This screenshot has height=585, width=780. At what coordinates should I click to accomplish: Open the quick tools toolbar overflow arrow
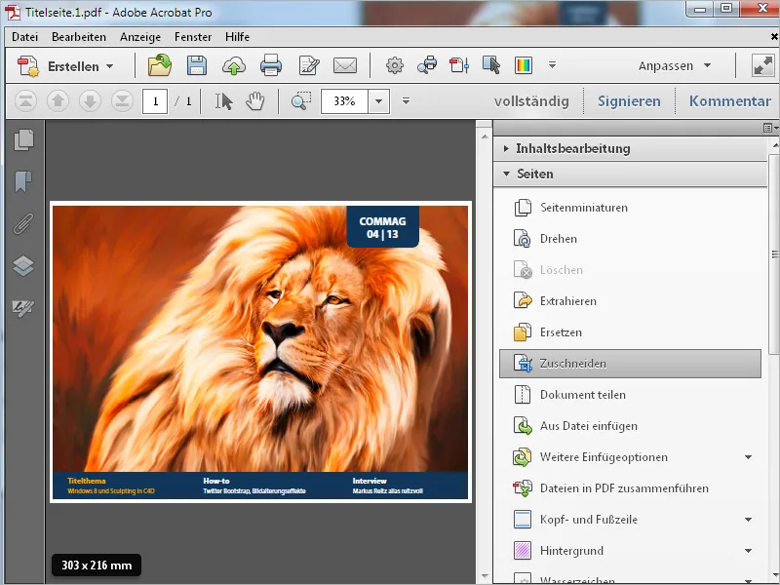tap(552, 65)
